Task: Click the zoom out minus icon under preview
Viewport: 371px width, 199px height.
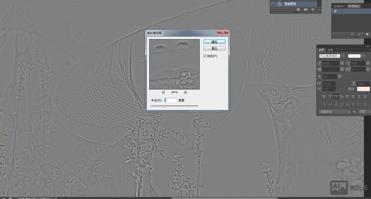Action: coord(164,92)
